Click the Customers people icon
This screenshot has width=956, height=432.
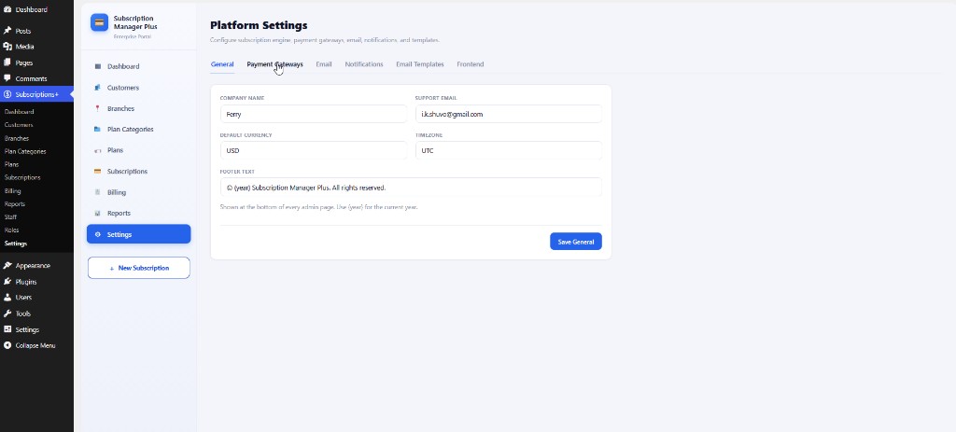(97, 88)
